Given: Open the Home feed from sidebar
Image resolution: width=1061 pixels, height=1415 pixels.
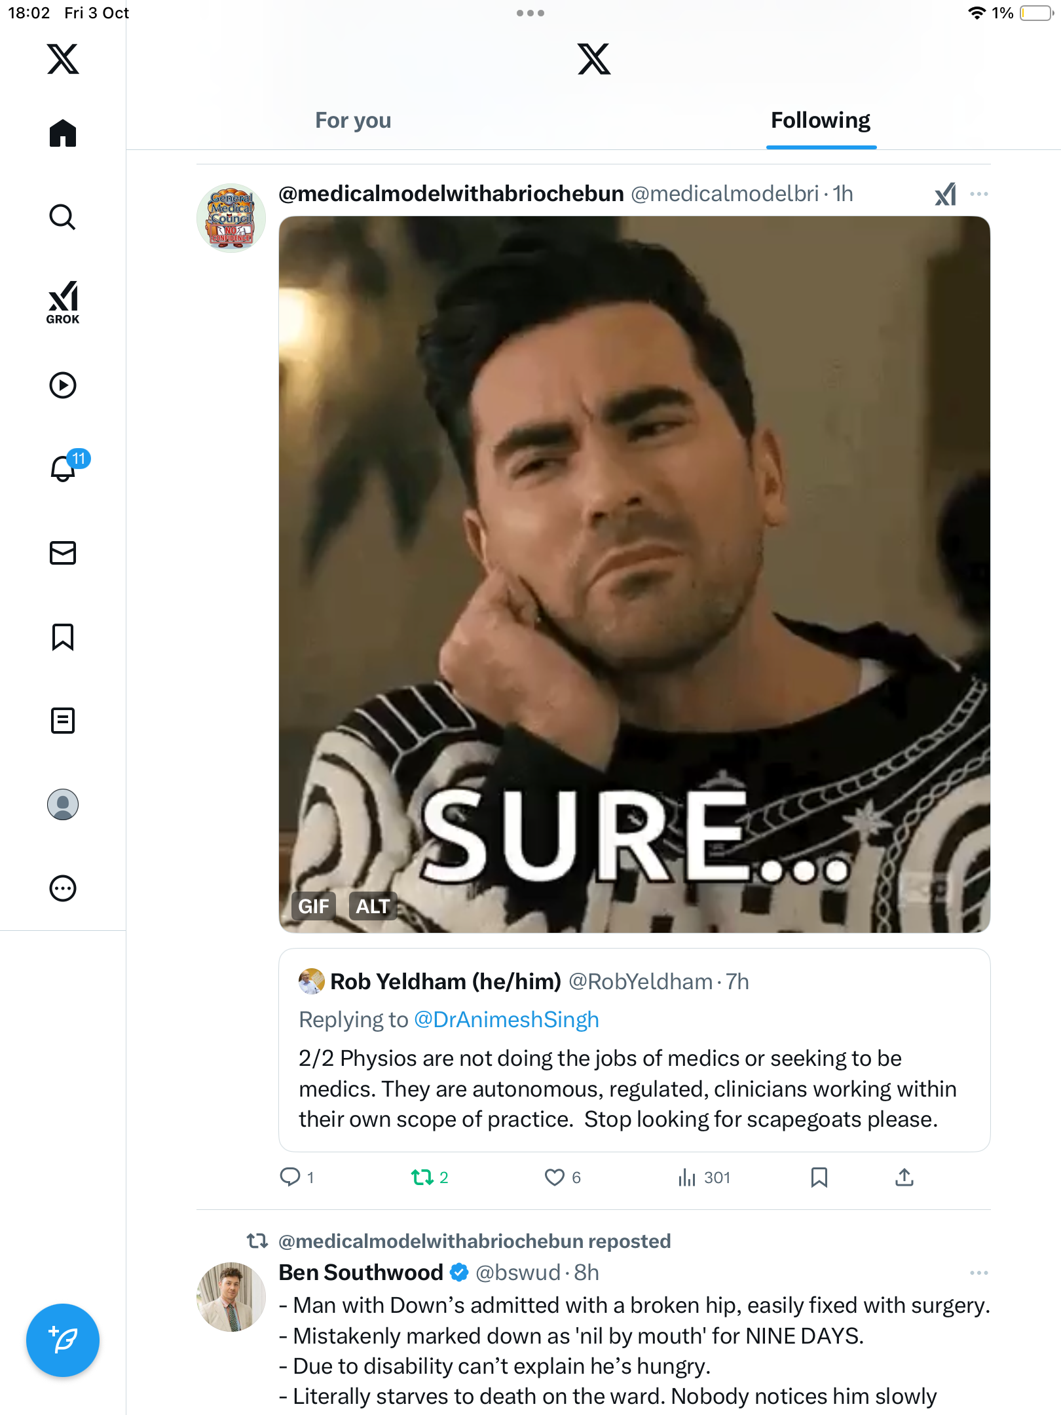Looking at the screenshot, I should (63, 134).
